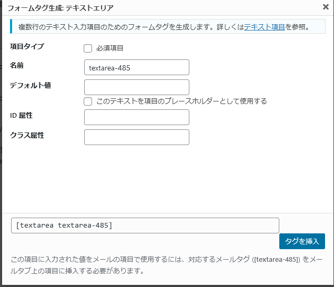Viewport: 334px width, 287px height.
Task: Check the use-as-placeholder checkbox
Action: tap(88, 101)
